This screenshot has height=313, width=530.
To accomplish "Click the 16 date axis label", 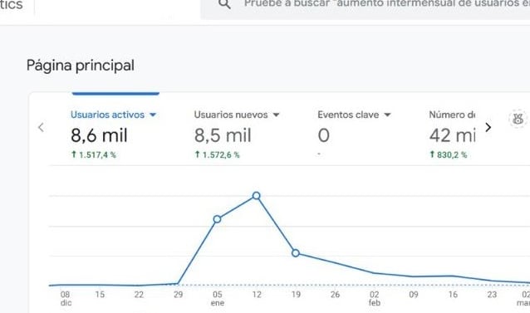I will 453,295.
